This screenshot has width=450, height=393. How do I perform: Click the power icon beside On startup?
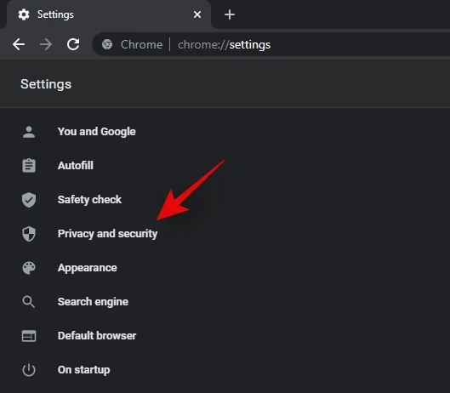(29, 370)
